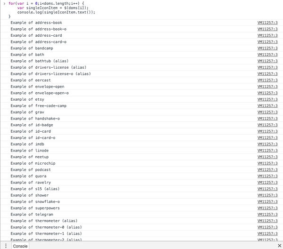
Task: Close the console drawer with X
Action: pos(279,246)
